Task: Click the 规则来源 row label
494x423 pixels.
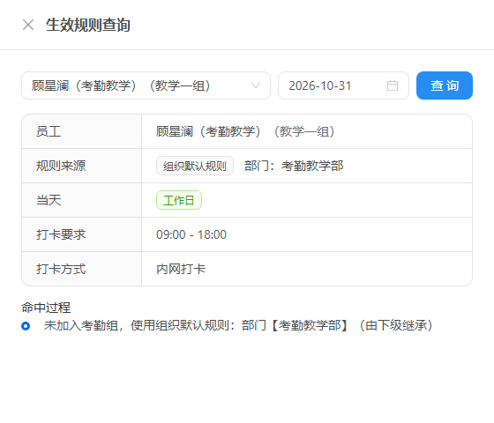Action: [61, 166]
